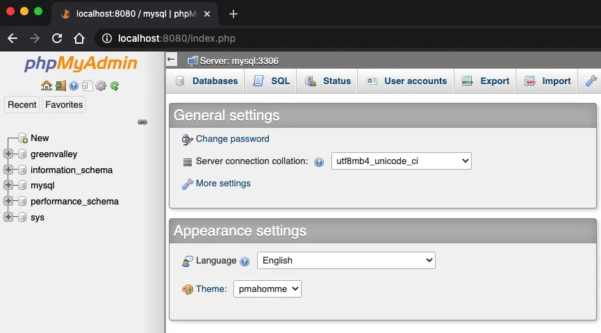
Task: Click the Language help icon
Action: [245, 261]
